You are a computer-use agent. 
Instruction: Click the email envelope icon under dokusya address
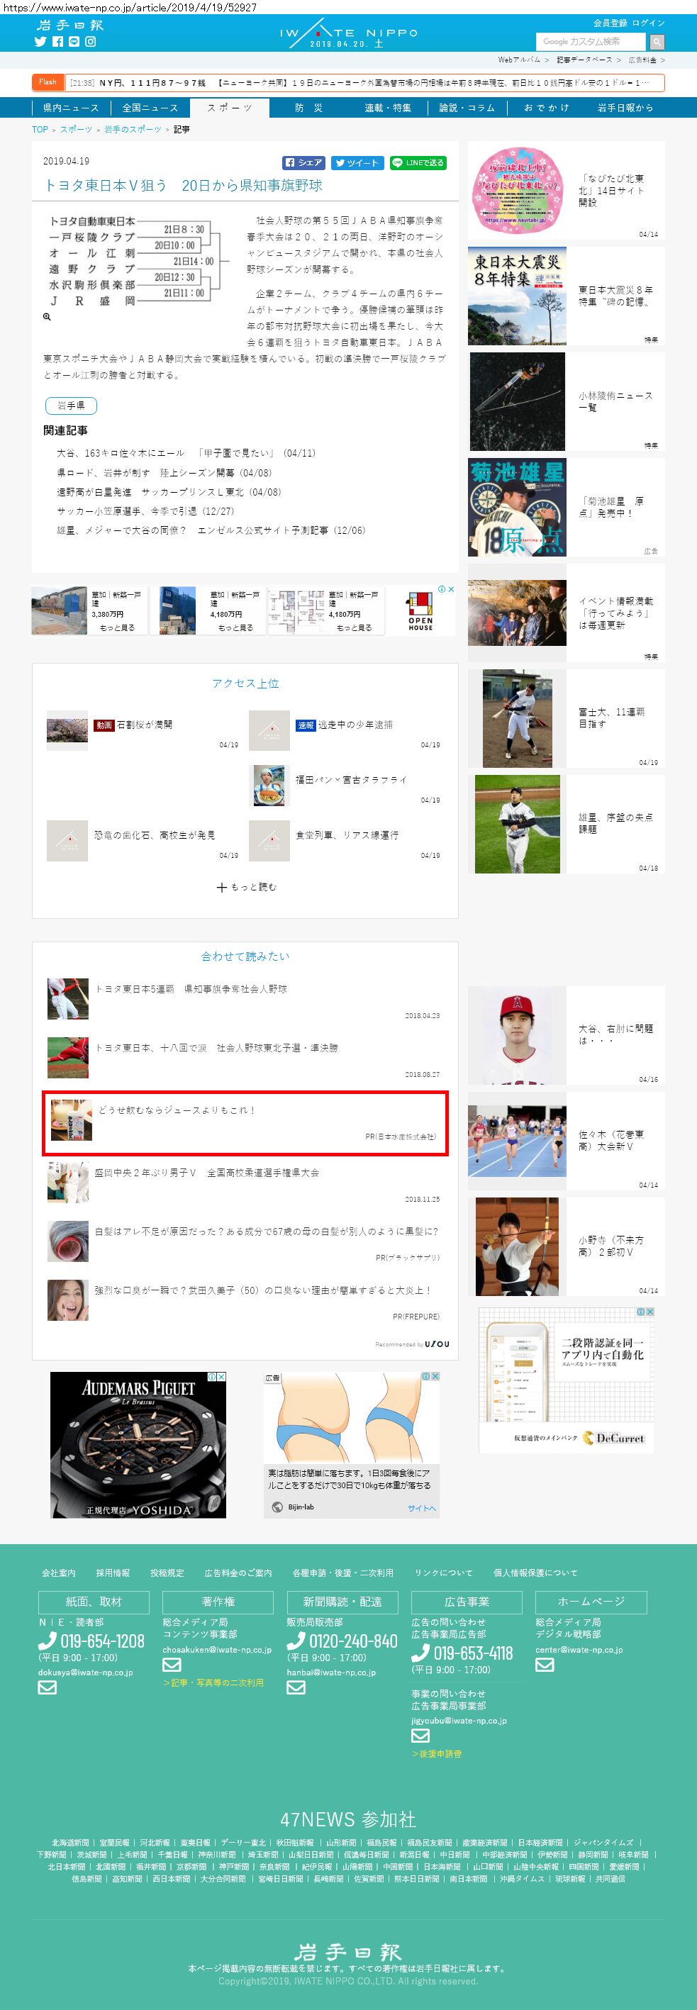(48, 1687)
